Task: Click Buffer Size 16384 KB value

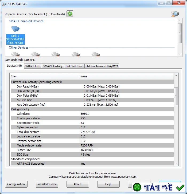Action: [87, 150]
